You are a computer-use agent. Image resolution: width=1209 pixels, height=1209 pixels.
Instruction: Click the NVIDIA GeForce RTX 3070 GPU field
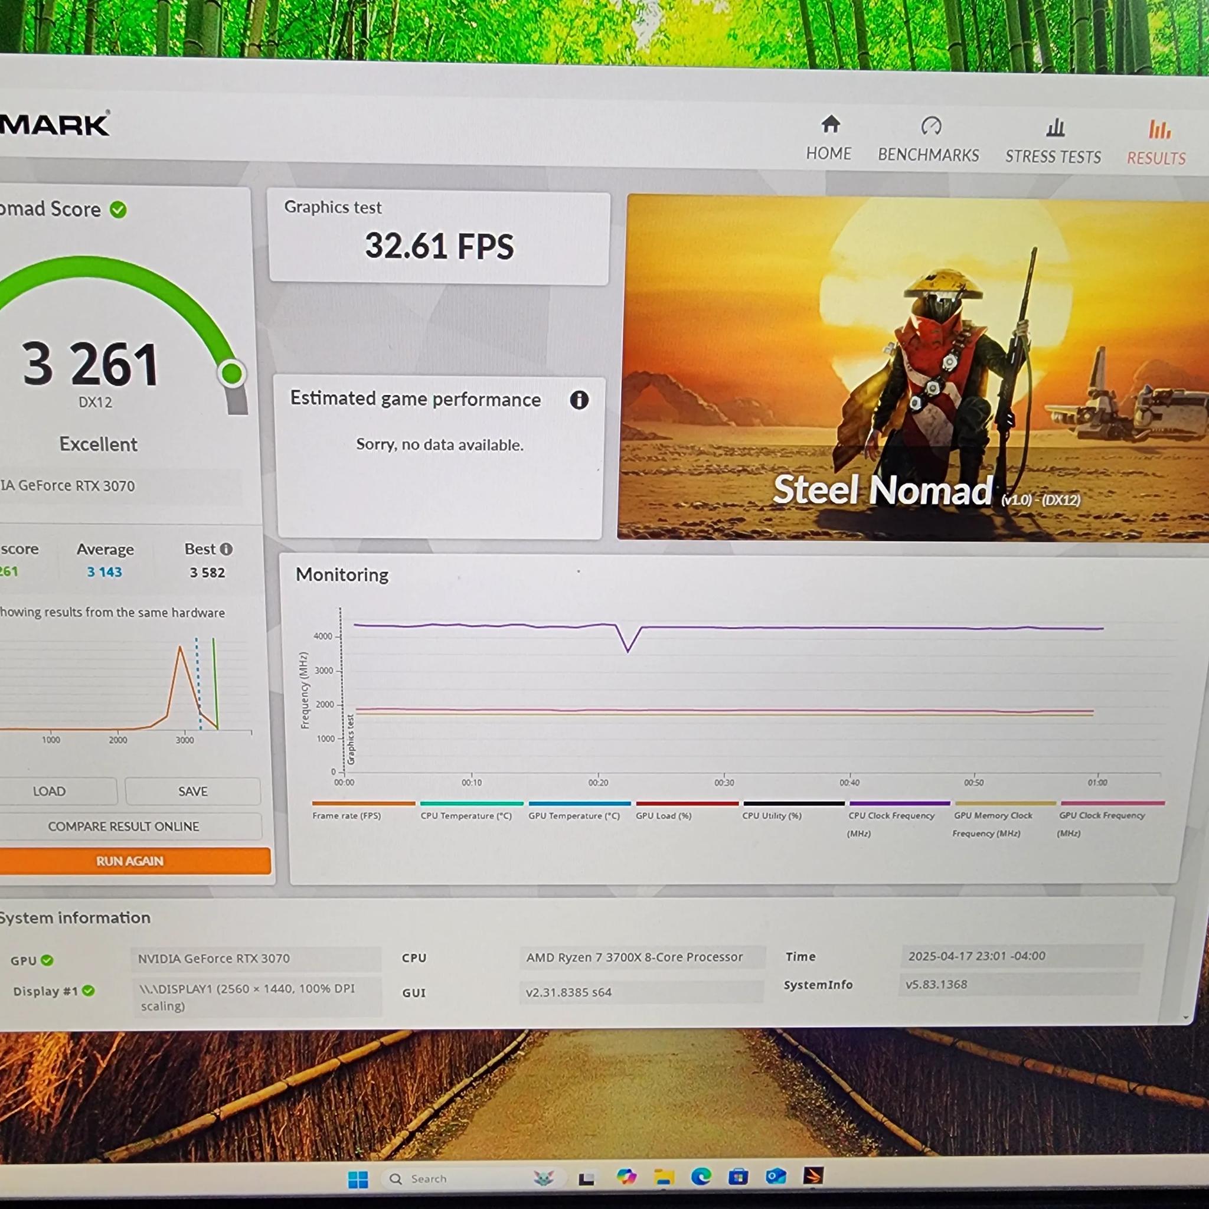point(256,959)
